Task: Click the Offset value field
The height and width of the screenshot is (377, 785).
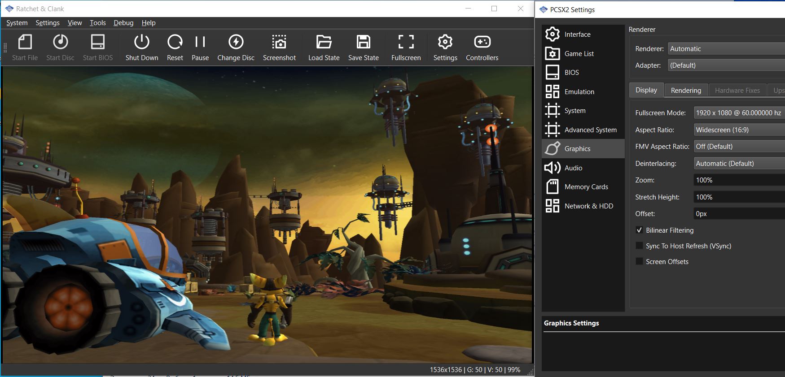Action: (739, 213)
